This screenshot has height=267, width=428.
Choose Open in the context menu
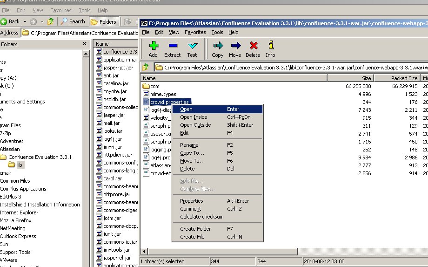218,109
